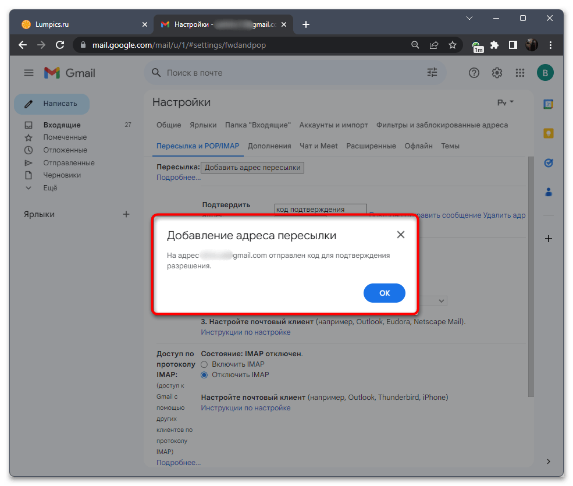Open Chrome profile avatar
Viewport: 573px width, 486px height.
coord(531,45)
